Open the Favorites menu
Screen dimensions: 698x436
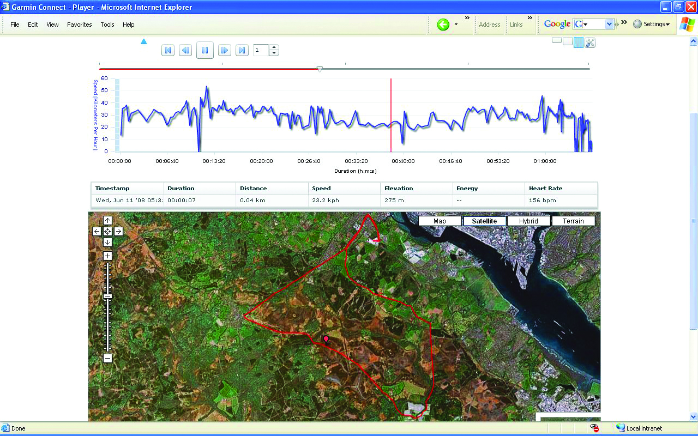[x=80, y=25]
